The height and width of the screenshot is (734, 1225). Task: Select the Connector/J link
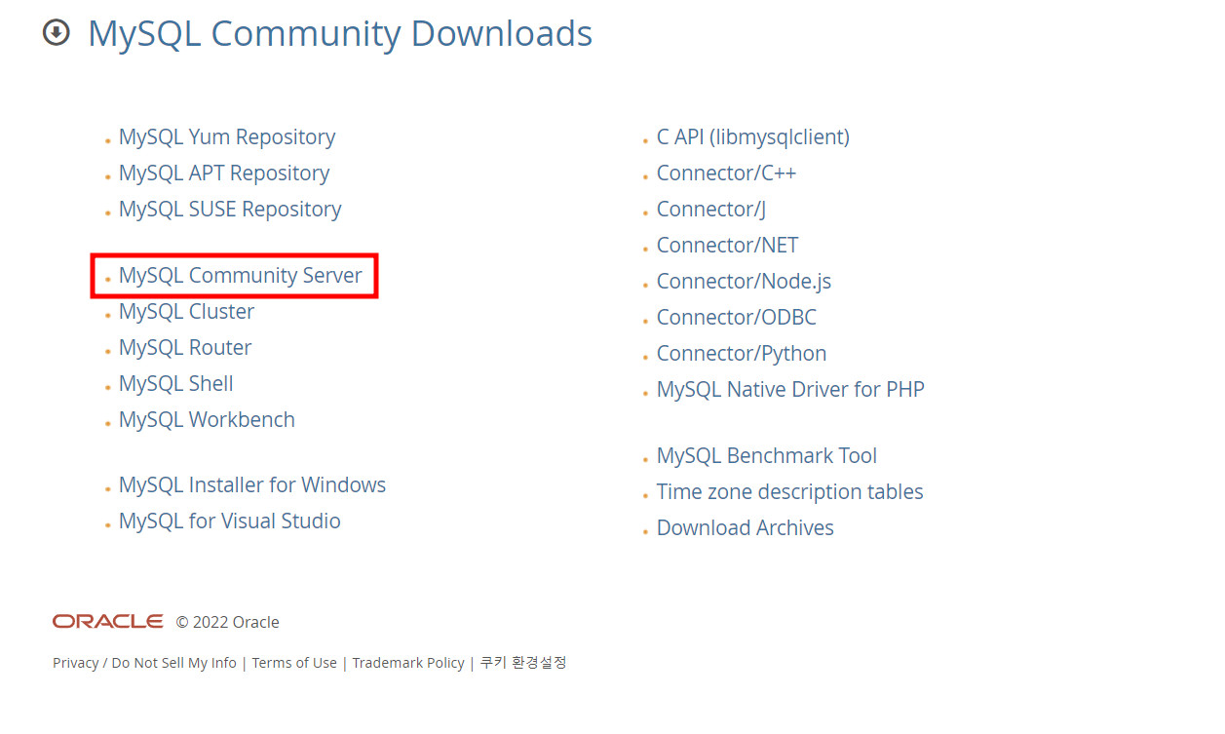[x=711, y=210]
